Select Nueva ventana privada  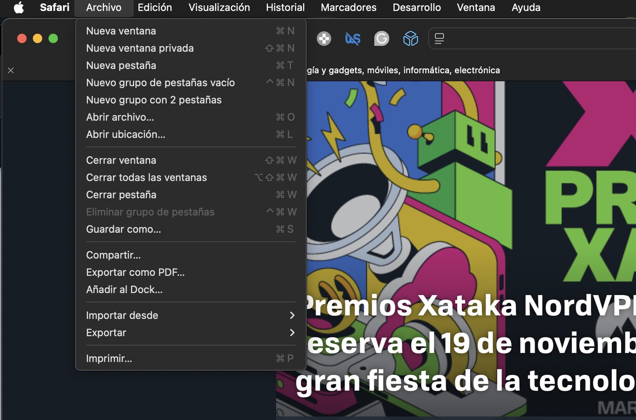pyautogui.click(x=190, y=48)
